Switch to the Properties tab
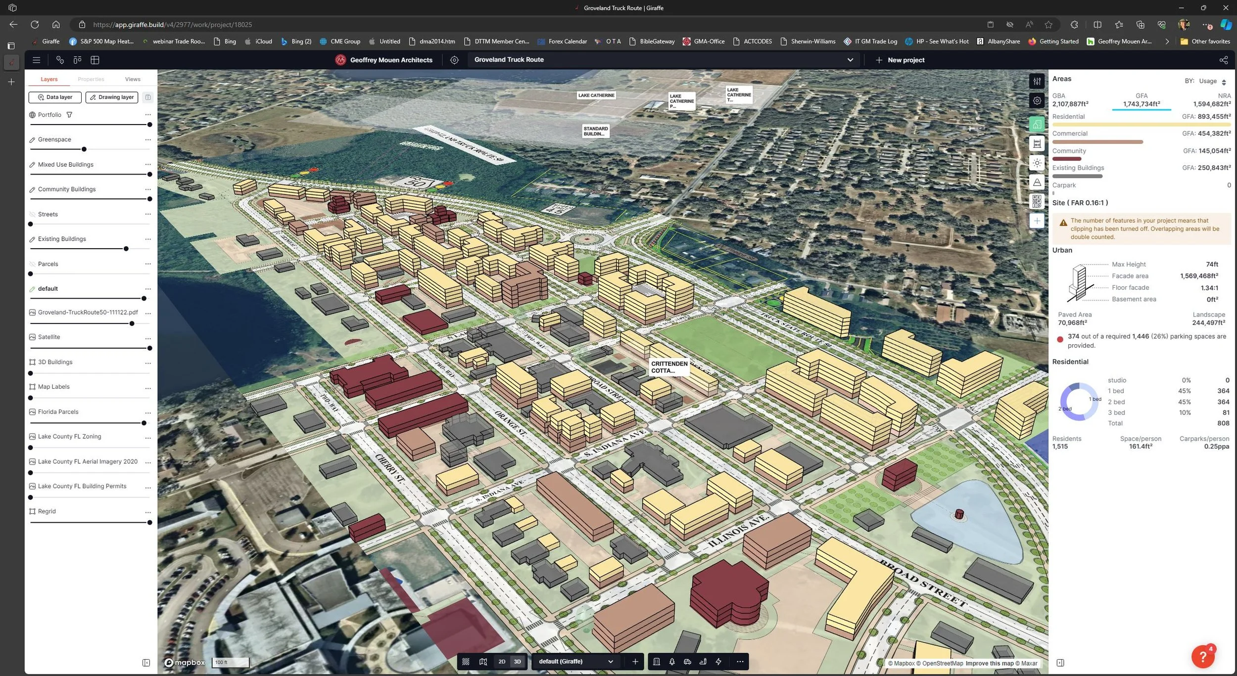The height and width of the screenshot is (676, 1237). click(x=91, y=79)
